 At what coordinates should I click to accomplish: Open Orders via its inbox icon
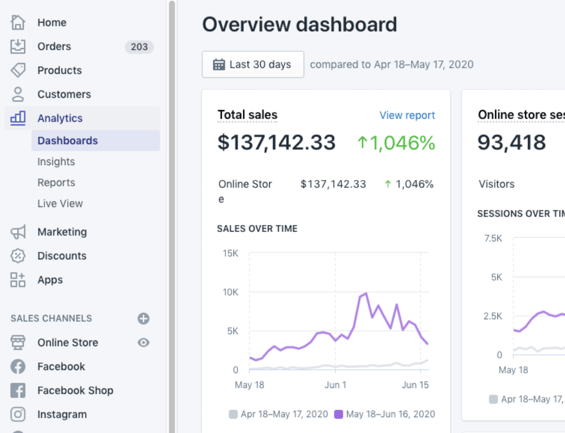click(x=18, y=47)
